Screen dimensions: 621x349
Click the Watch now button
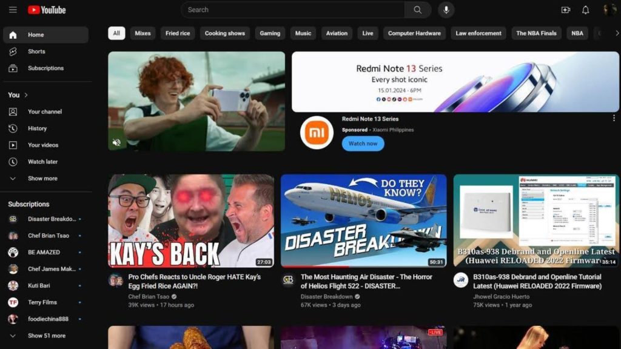[x=363, y=144]
